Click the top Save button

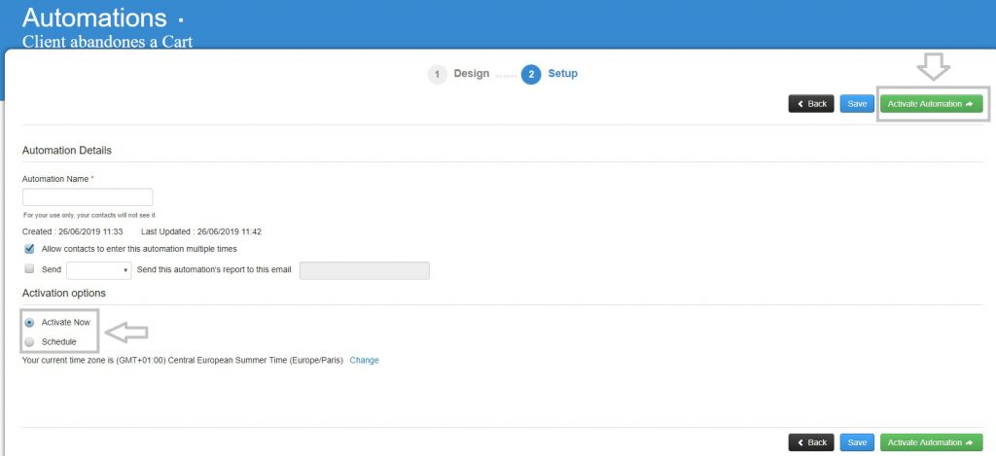coord(857,104)
